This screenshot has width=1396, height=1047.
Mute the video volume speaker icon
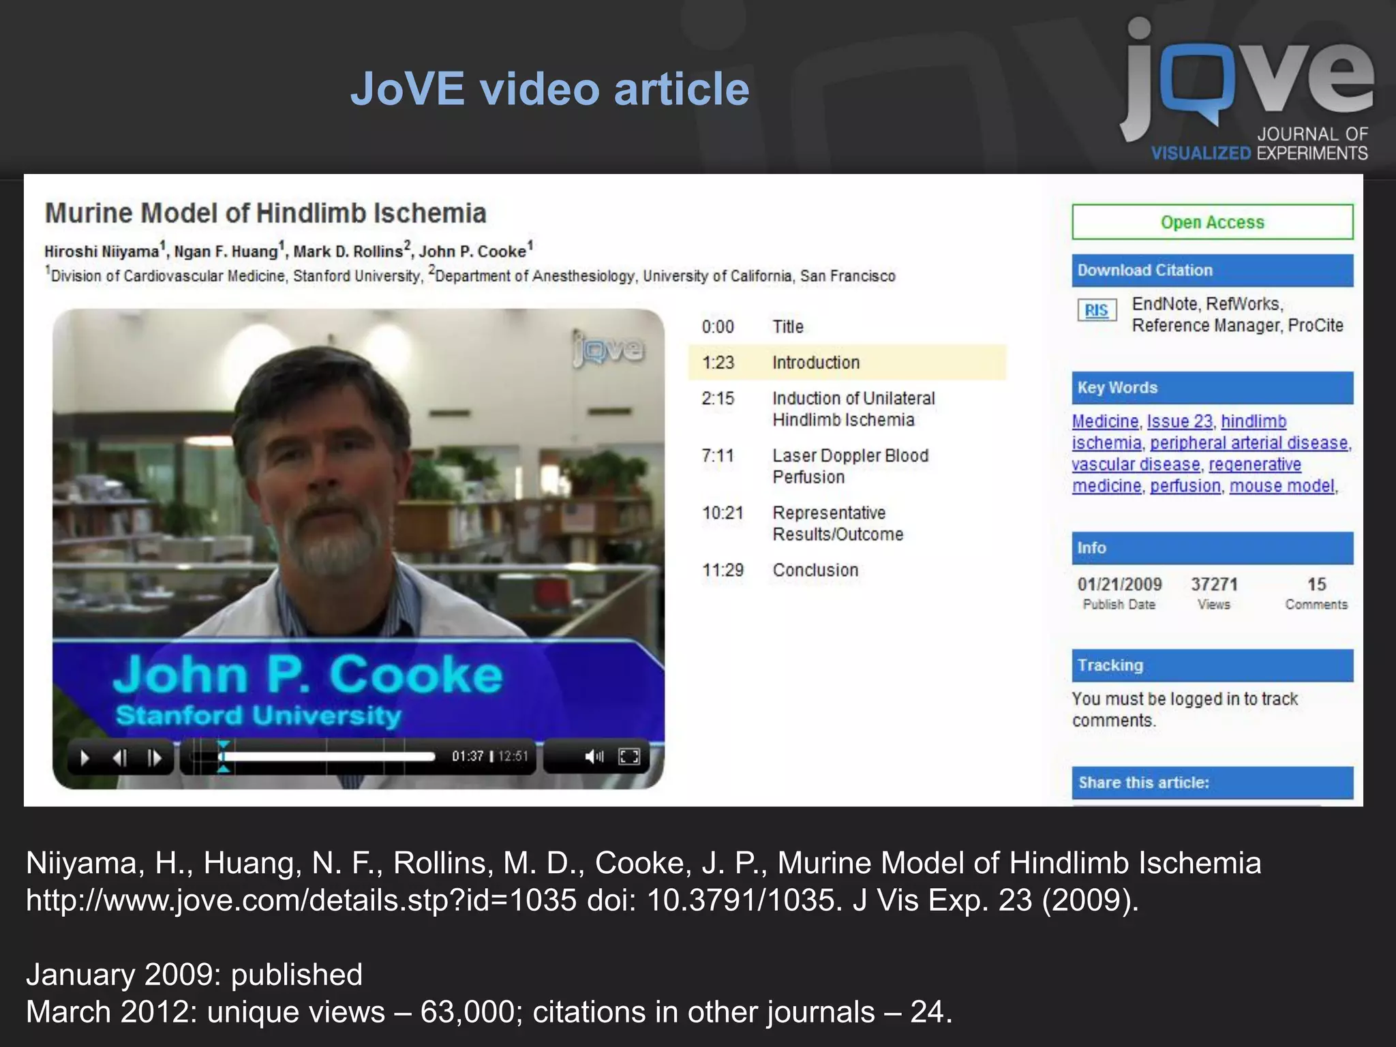pyautogui.click(x=594, y=757)
